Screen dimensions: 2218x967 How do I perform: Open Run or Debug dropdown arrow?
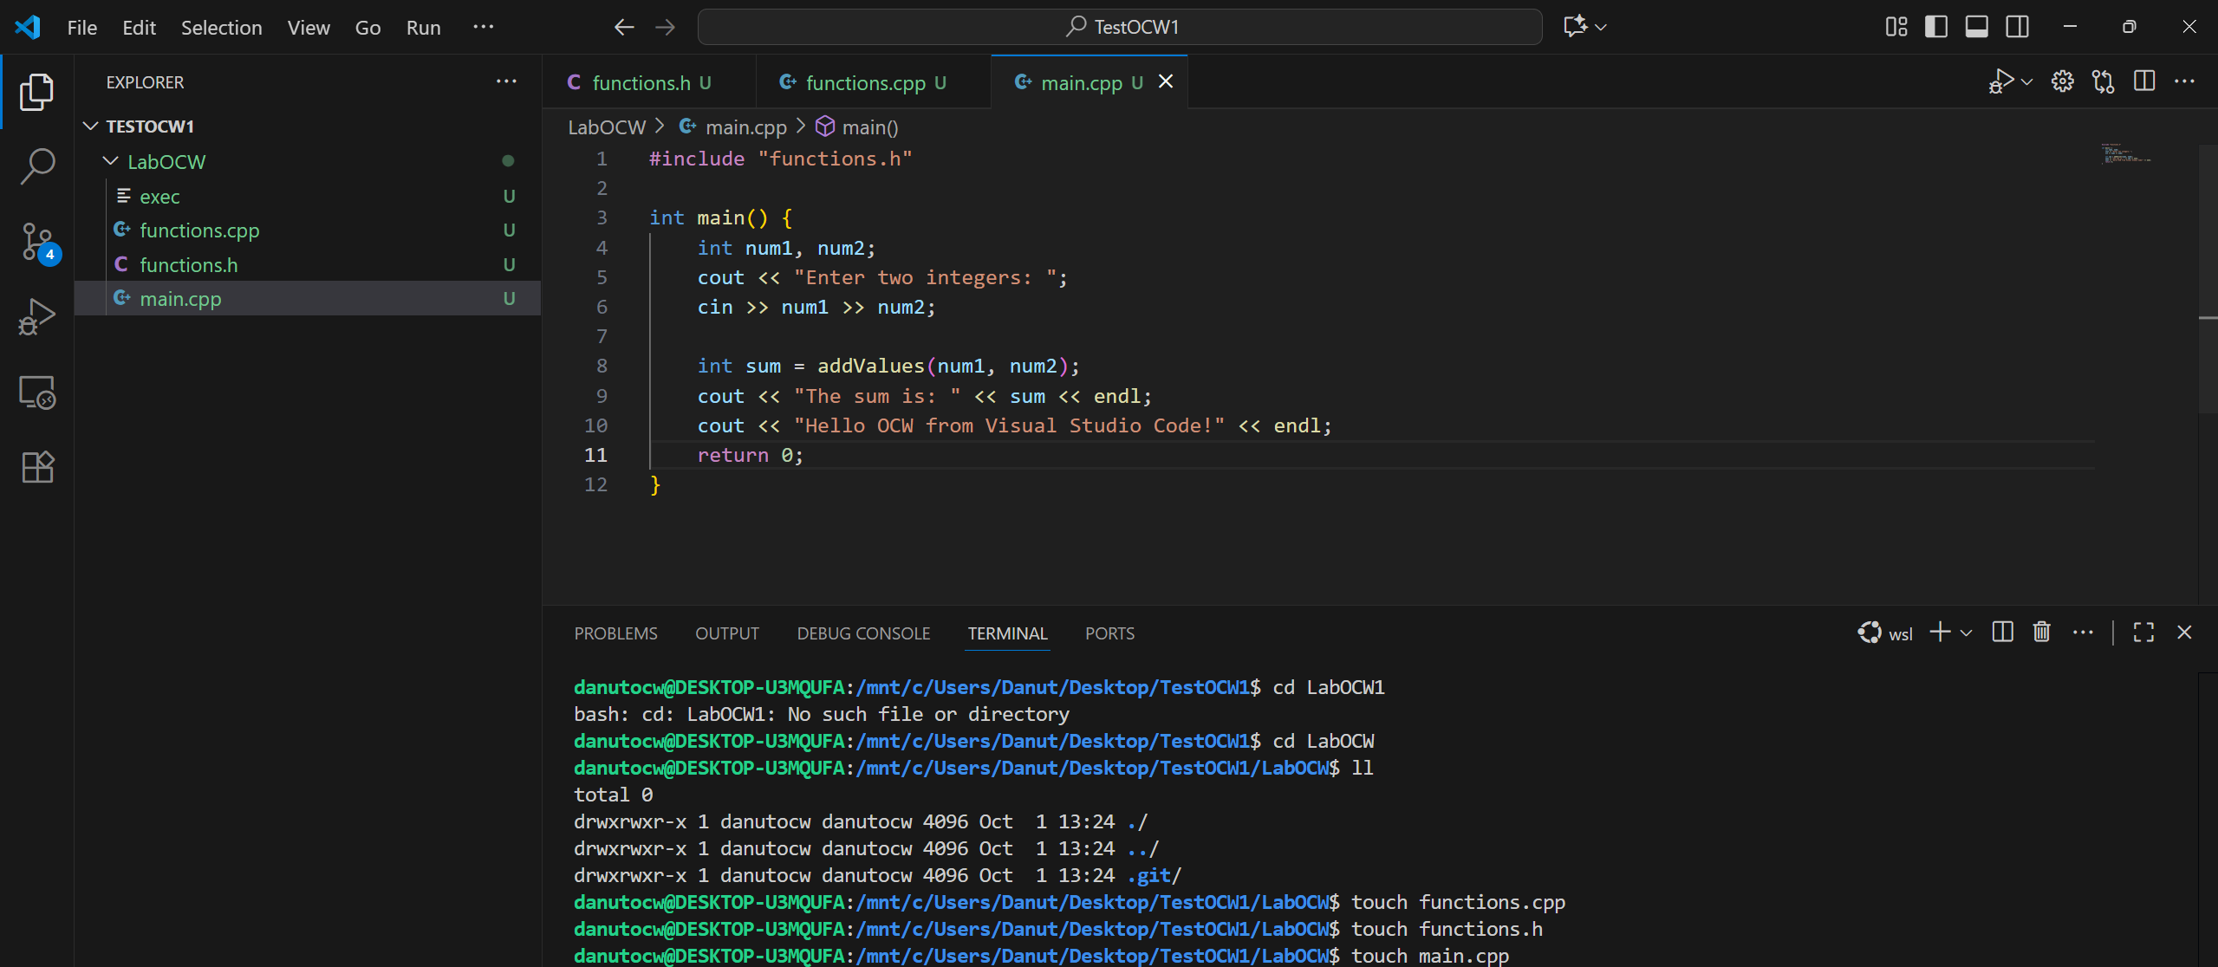click(x=2026, y=82)
